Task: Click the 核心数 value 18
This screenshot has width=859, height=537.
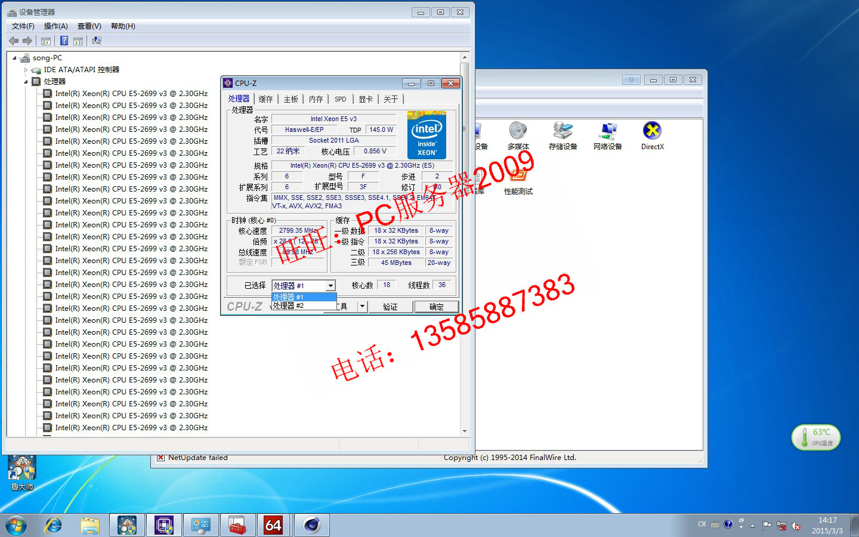Action: tap(387, 285)
